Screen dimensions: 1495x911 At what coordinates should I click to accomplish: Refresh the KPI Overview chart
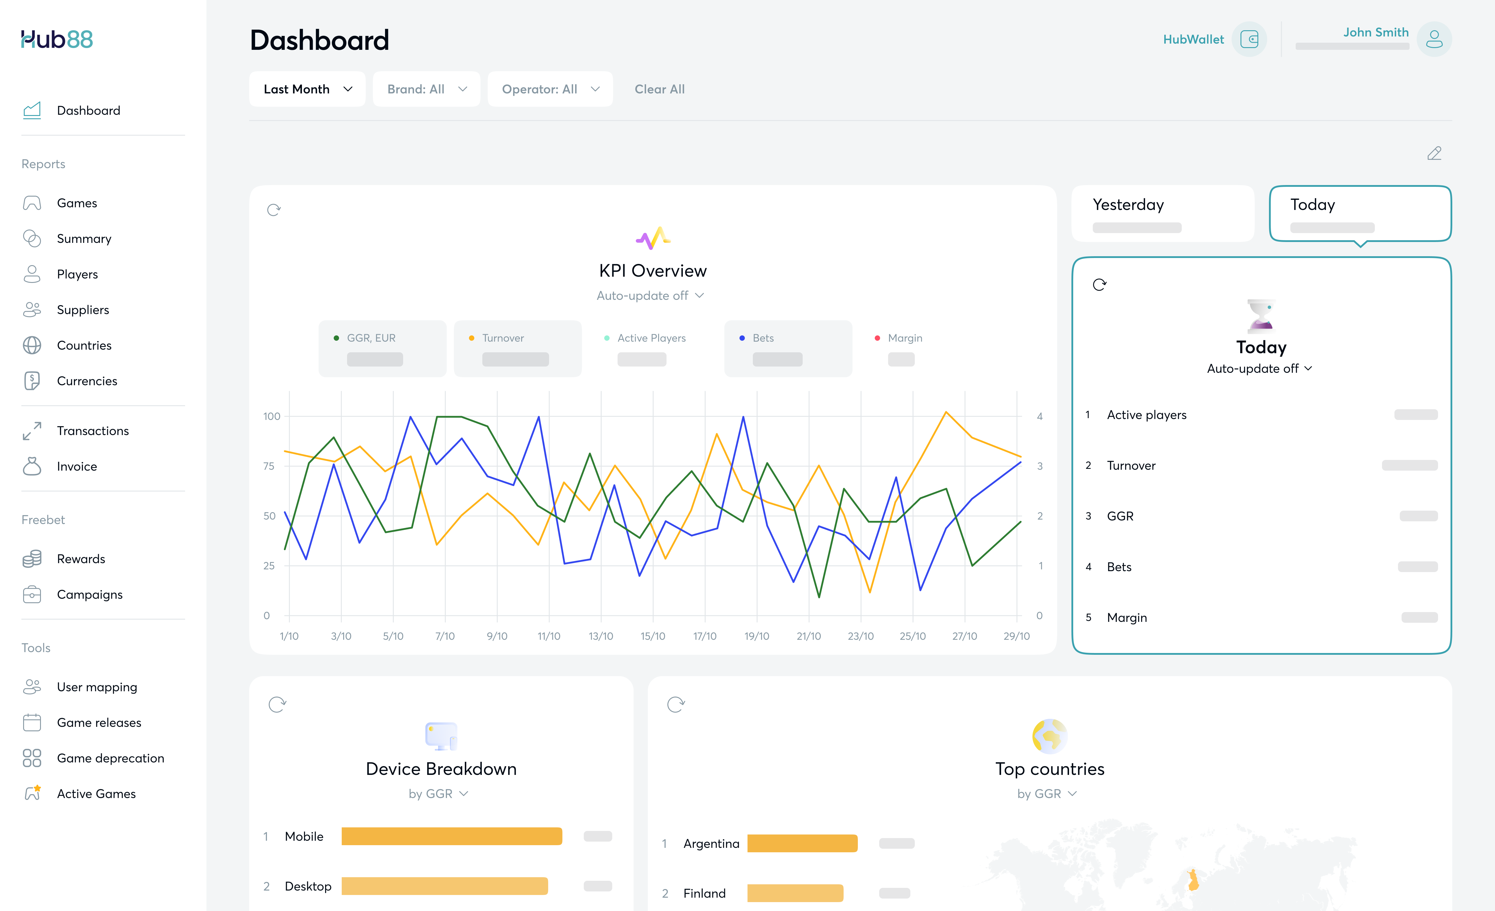tap(273, 210)
